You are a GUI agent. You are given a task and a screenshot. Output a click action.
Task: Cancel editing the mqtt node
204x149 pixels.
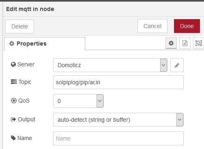[x=152, y=26]
